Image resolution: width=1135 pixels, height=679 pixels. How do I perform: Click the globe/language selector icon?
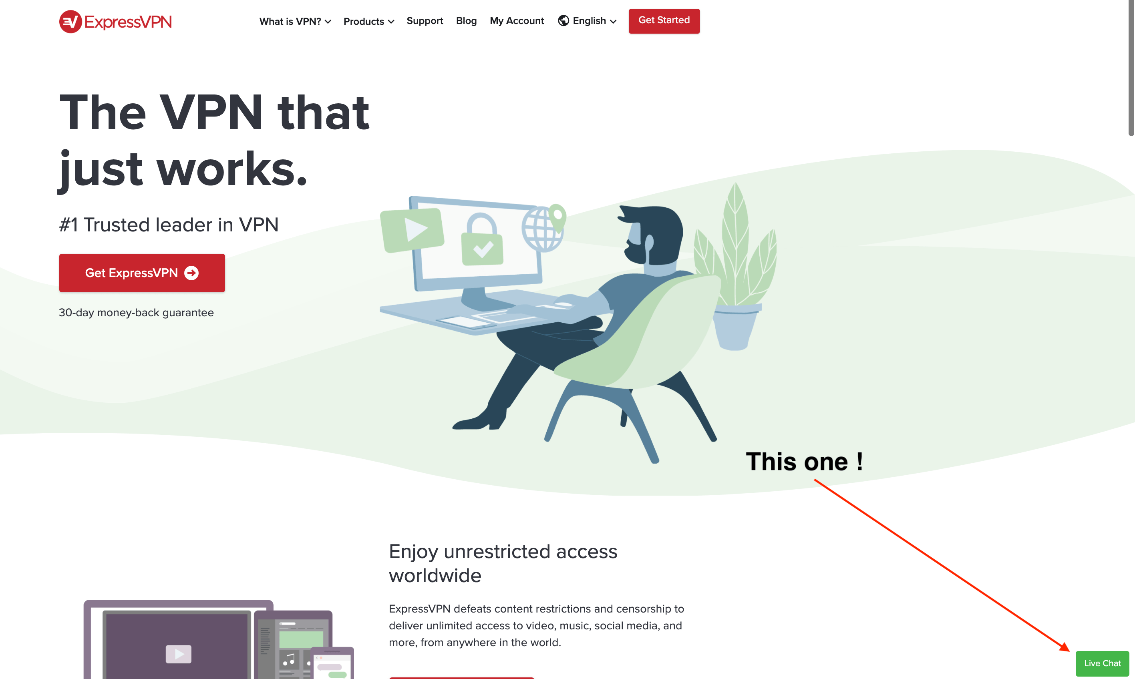(563, 20)
